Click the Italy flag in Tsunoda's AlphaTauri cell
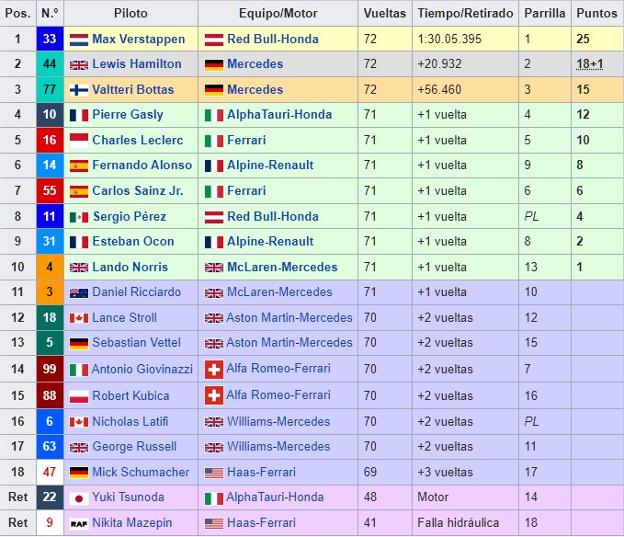This screenshot has height=537, width=624. pos(214,498)
